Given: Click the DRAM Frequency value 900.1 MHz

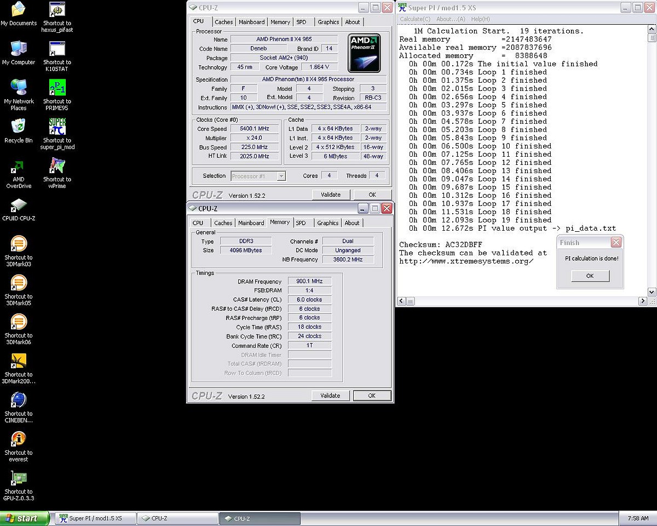Looking at the screenshot, I should point(310,281).
